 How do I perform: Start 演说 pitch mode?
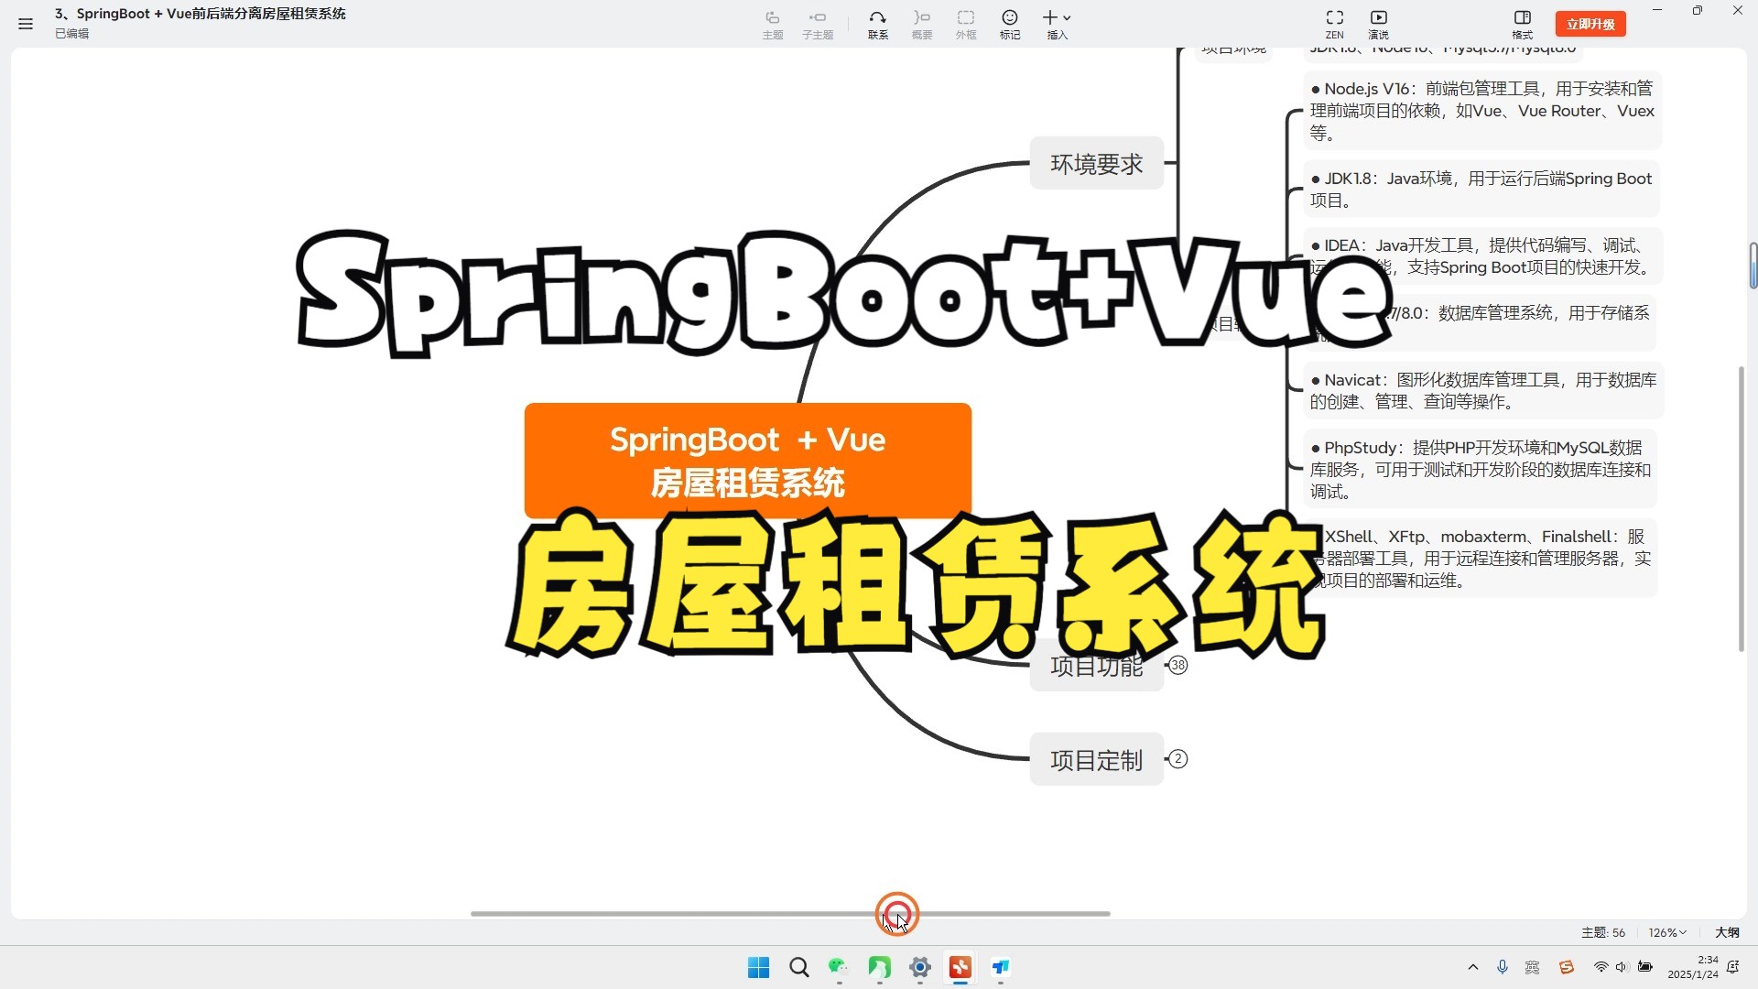click(1379, 25)
